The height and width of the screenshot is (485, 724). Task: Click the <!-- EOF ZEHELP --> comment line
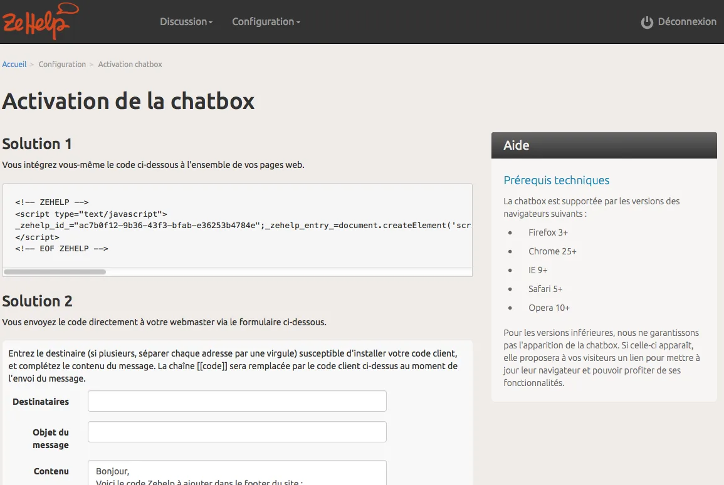point(61,248)
